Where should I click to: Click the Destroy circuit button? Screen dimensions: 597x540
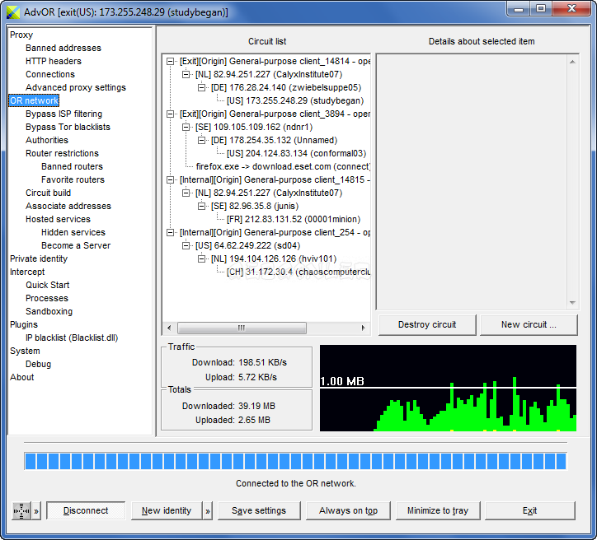[427, 325]
